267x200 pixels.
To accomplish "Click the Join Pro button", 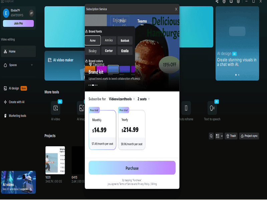I will (x=18, y=23).
